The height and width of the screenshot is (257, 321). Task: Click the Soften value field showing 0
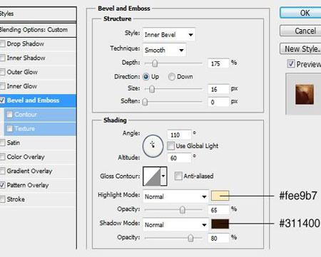tap(218, 102)
